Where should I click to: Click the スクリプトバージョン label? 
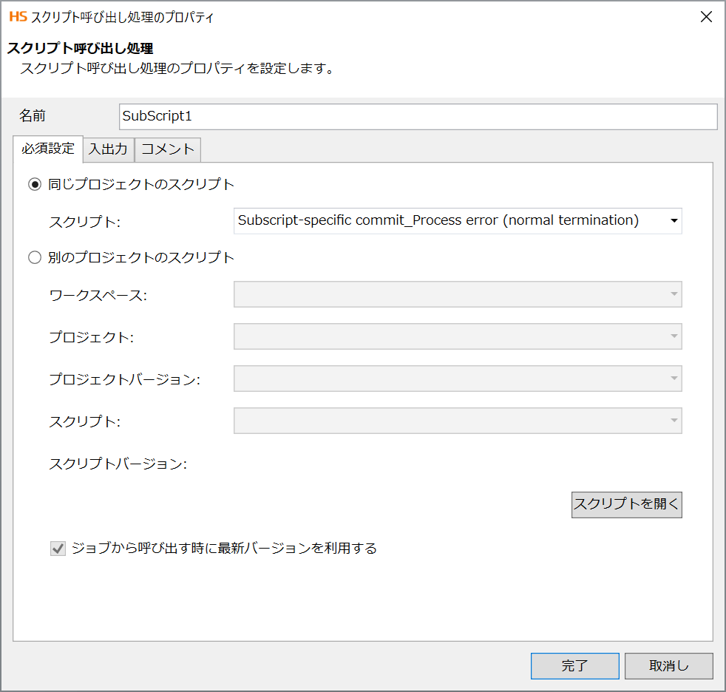point(118,464)
